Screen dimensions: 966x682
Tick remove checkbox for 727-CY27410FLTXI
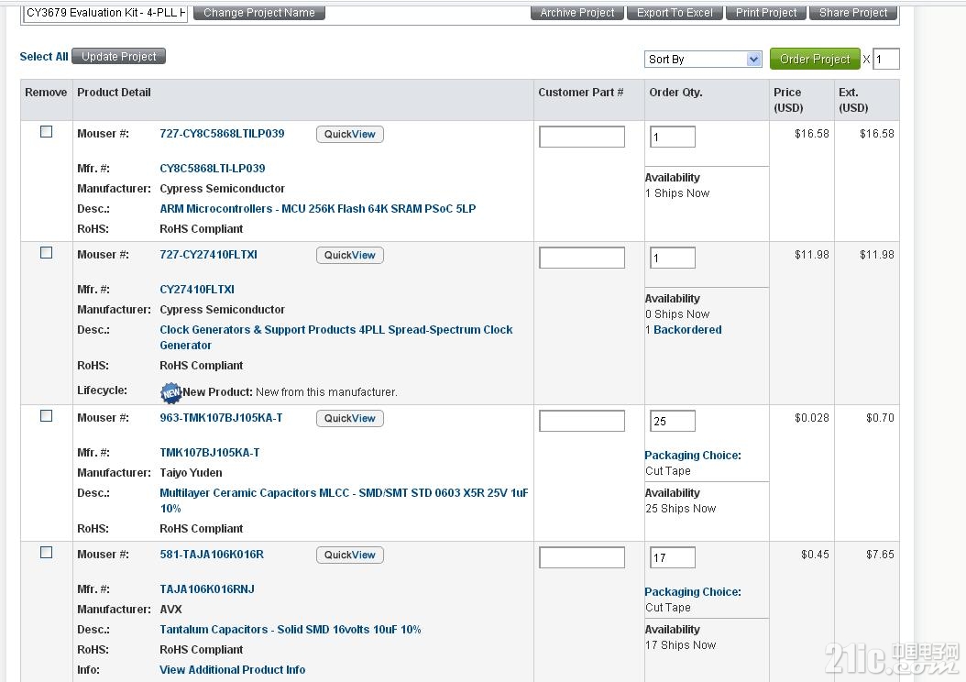[46, 253]
